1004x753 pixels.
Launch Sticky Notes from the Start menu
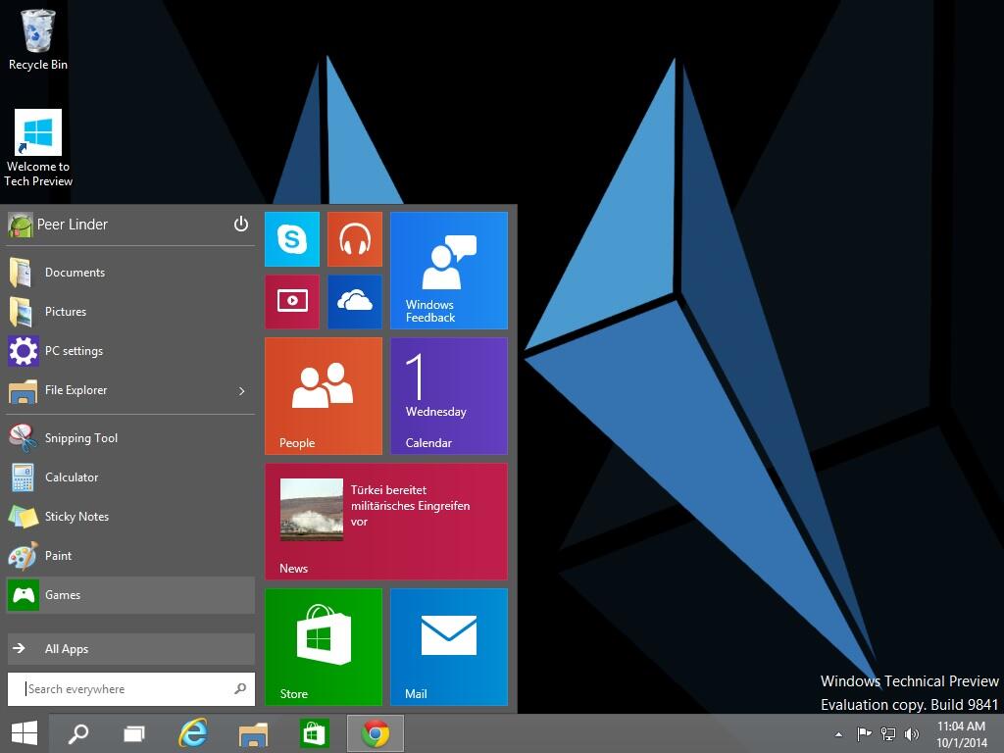pyautogui.click(x=130, y=517)
